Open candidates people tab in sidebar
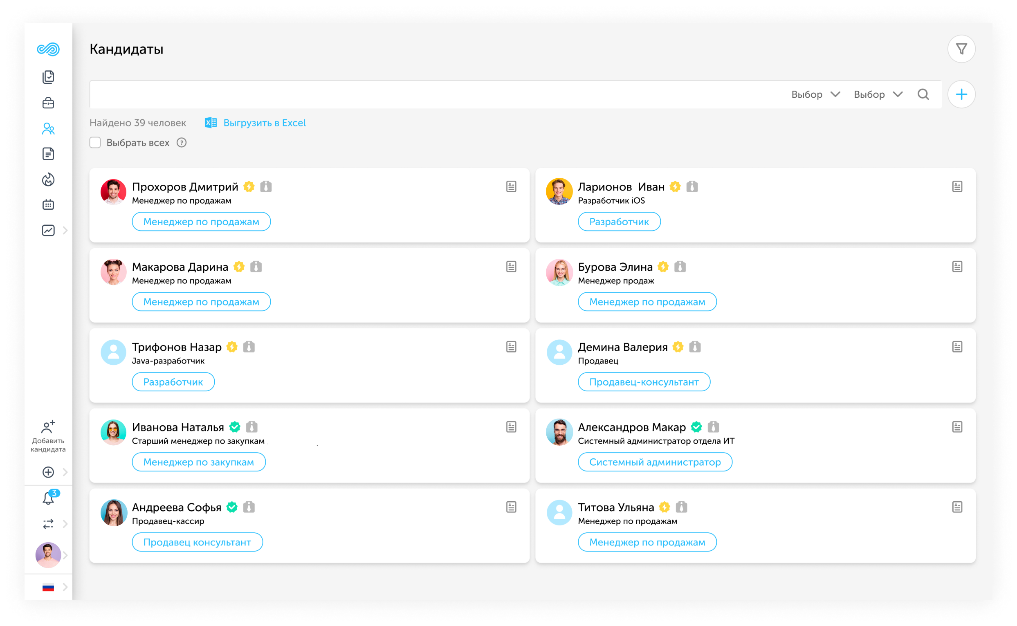 [x=48, y=129]
